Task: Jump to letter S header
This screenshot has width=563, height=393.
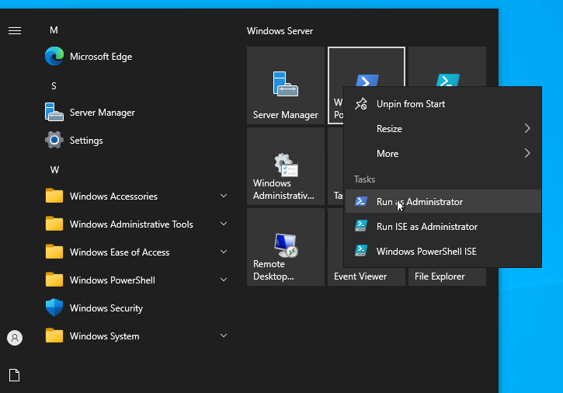Action: pos(54,86)
